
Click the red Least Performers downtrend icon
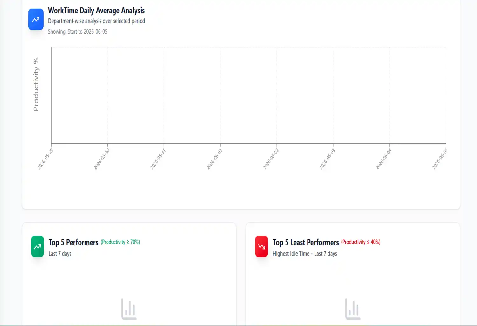click(261, 246)
